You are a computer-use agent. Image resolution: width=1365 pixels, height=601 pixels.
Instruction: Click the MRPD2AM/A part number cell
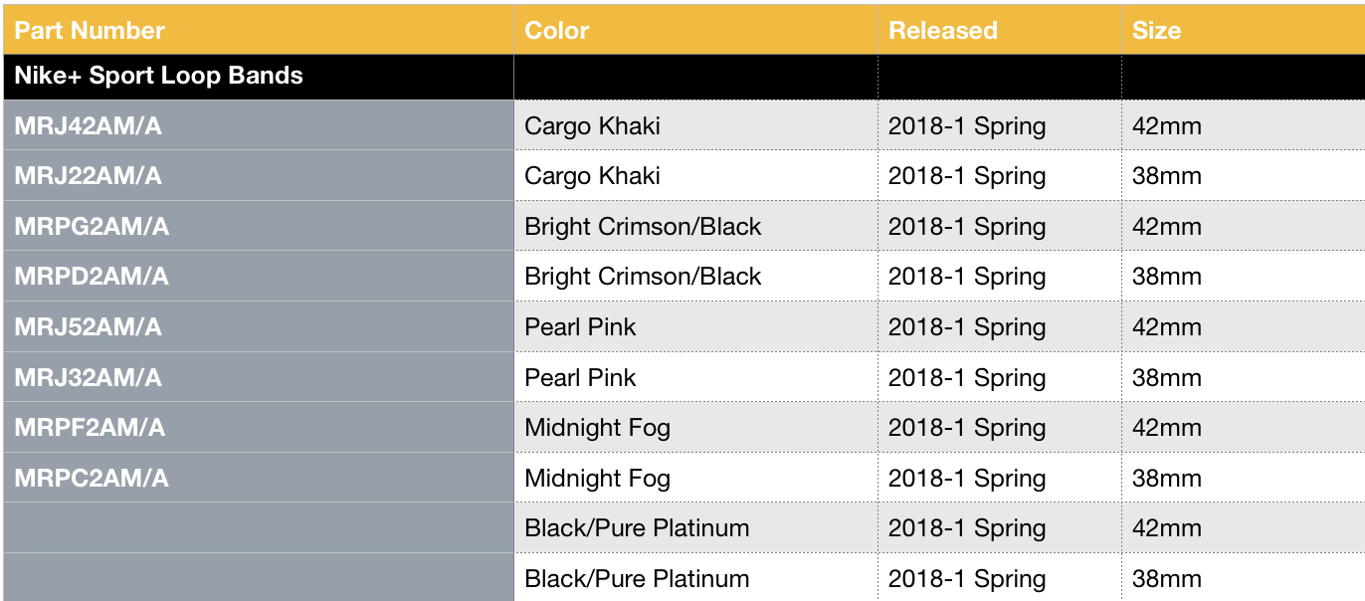pyautogui.click(x=92, y=277)
